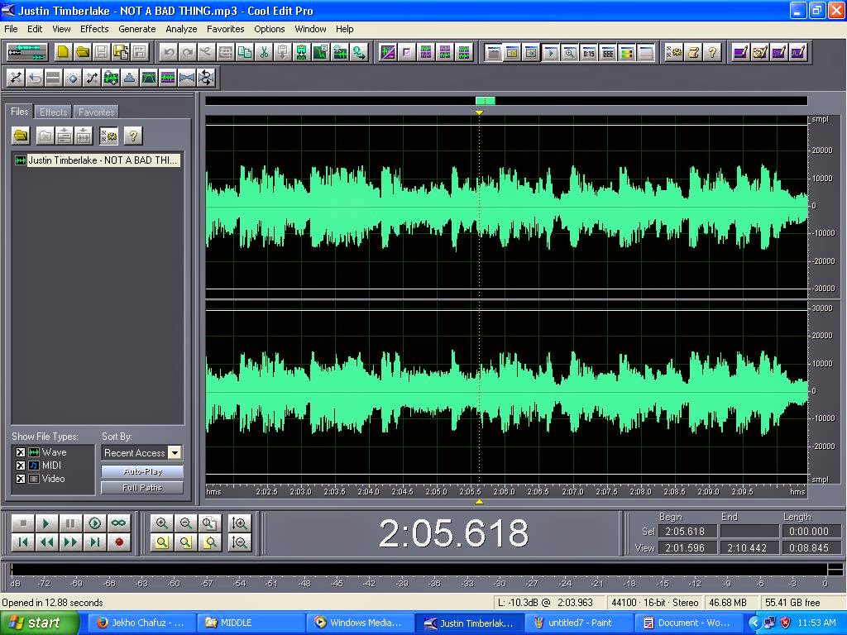The image size is (847, 635).
Task: Click the Zoom toolbar magnifier icon
Action: point(569,52)
